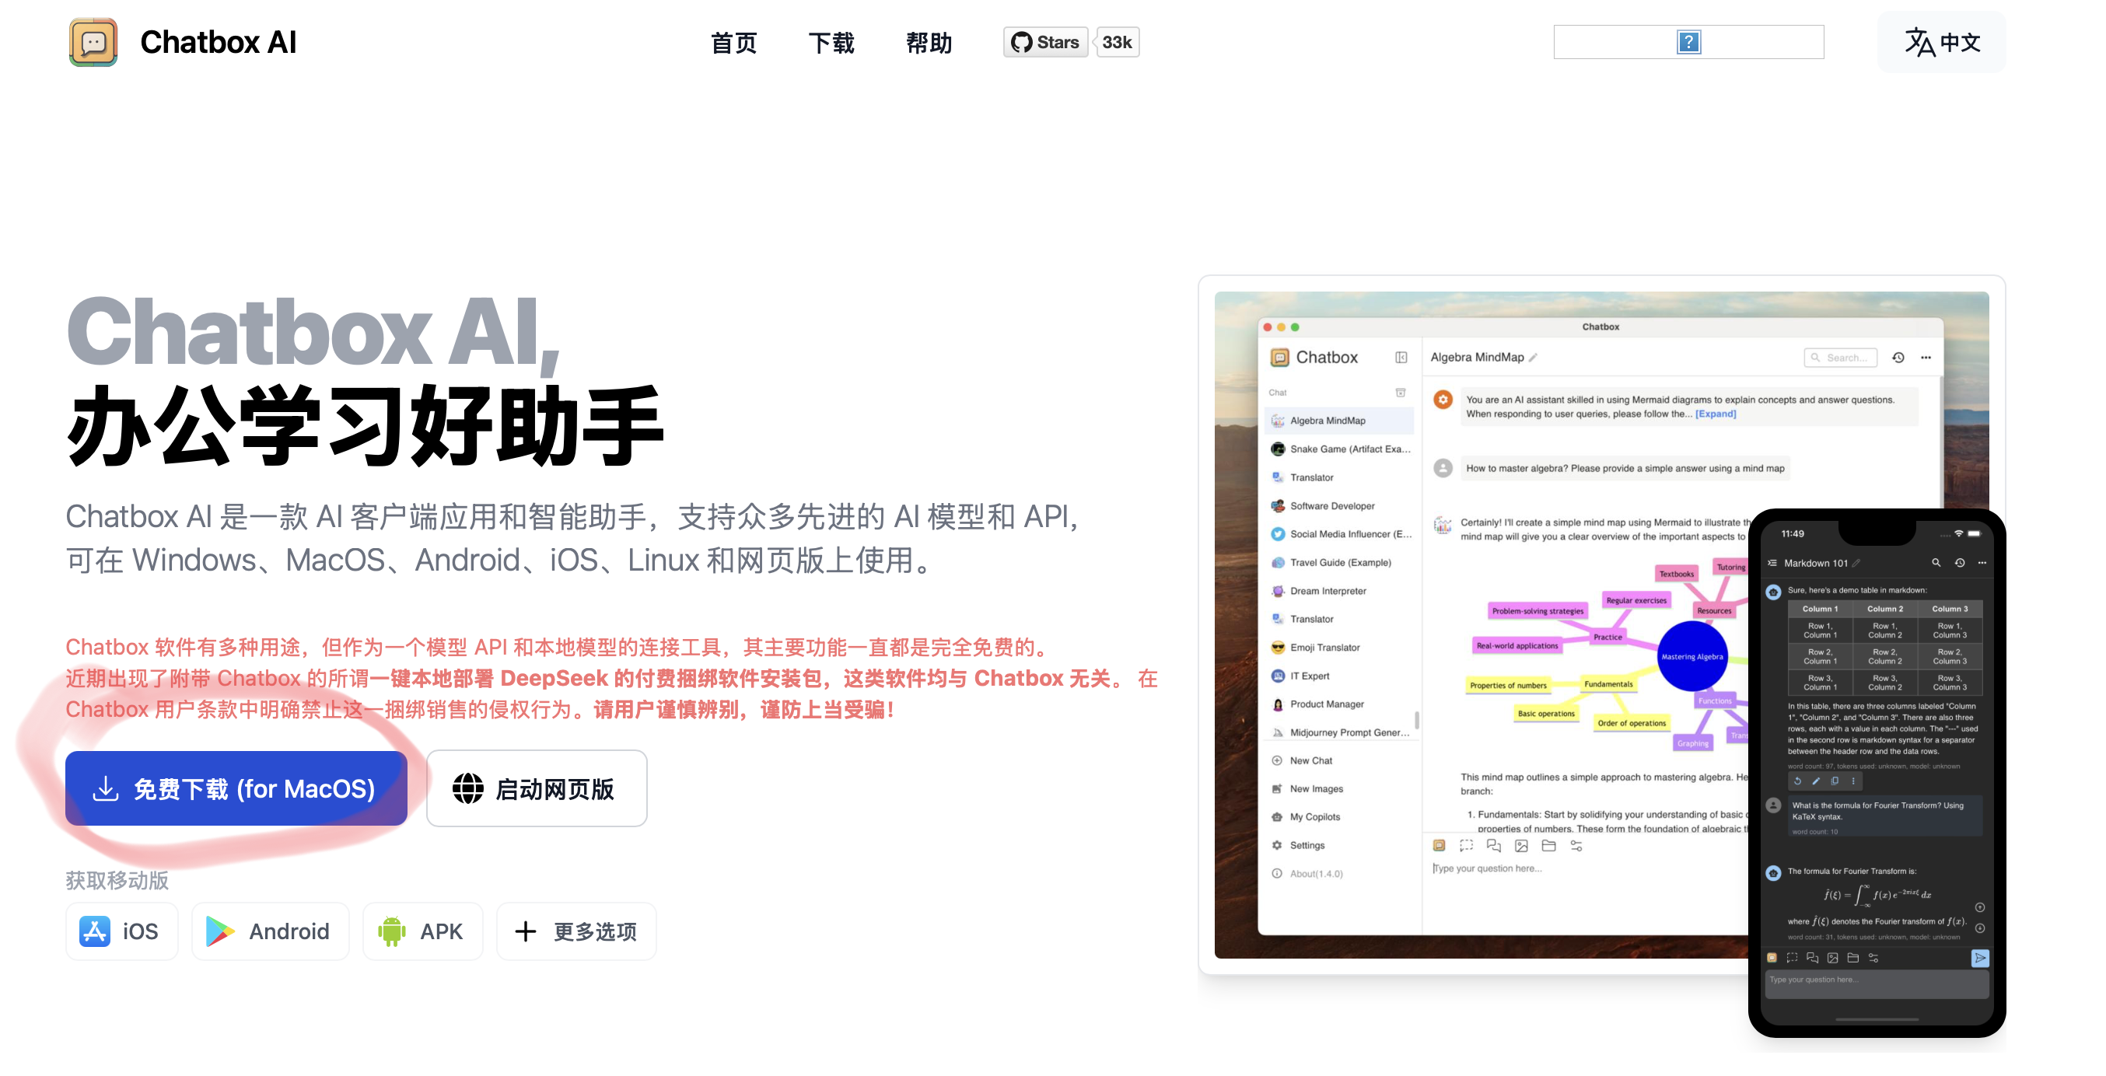The image size is (2106, 1076).
Task: Click the history clock icon in the screenshot
Action: pos(1898,357)
